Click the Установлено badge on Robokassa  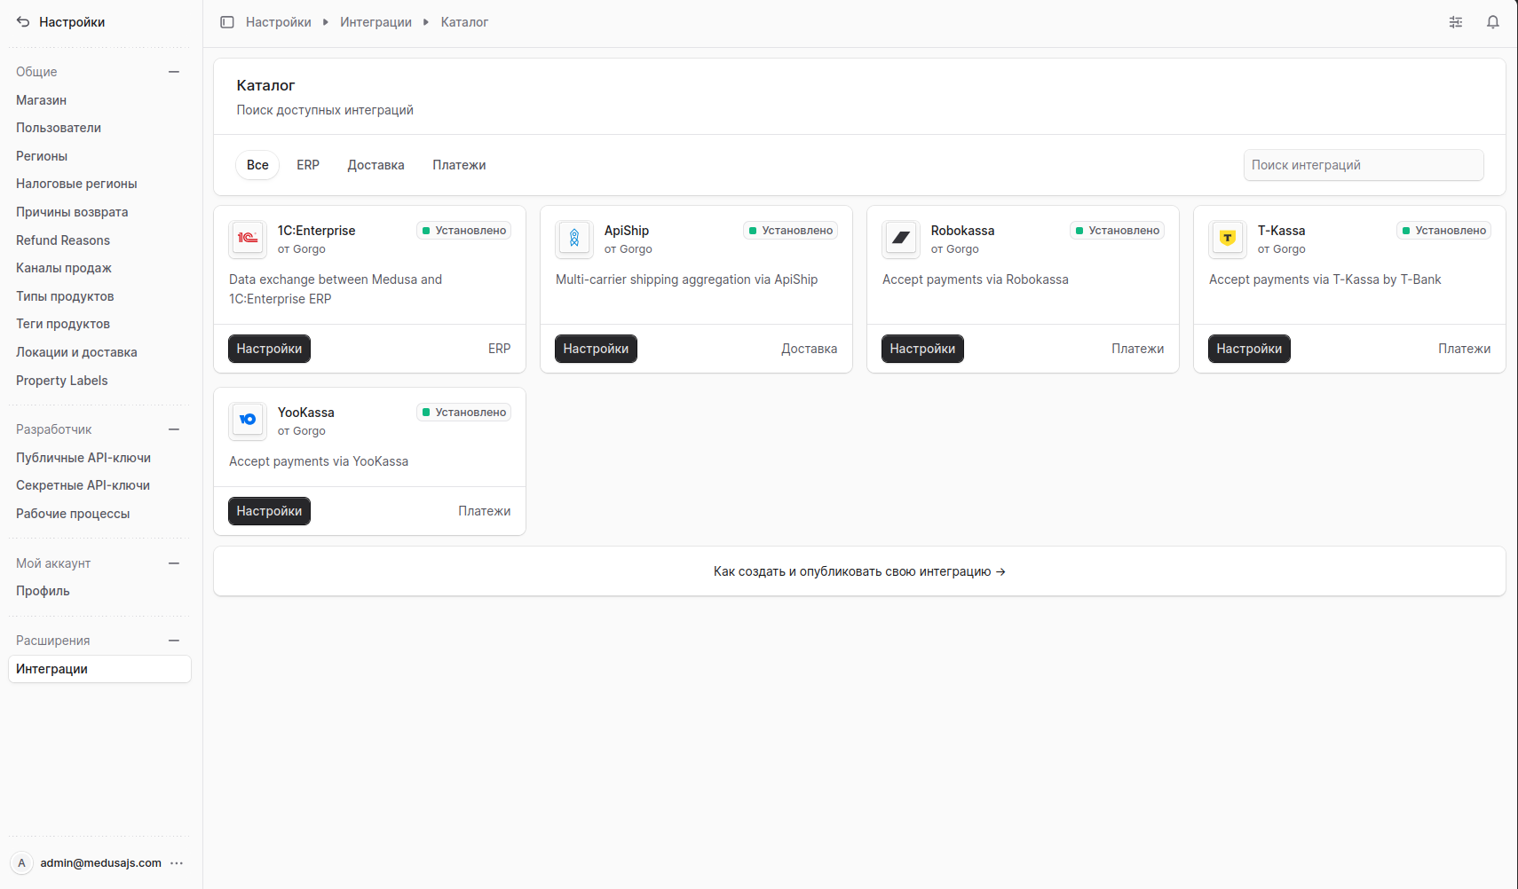click(1117, 231)
